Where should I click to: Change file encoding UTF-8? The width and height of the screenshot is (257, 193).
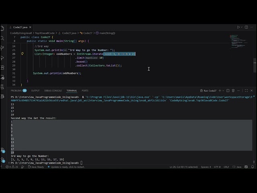tap(217, 167)
